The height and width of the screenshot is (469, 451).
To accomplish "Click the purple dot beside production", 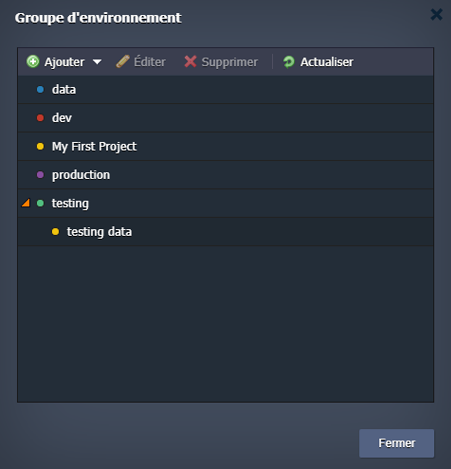I will (x=40, y=175).
